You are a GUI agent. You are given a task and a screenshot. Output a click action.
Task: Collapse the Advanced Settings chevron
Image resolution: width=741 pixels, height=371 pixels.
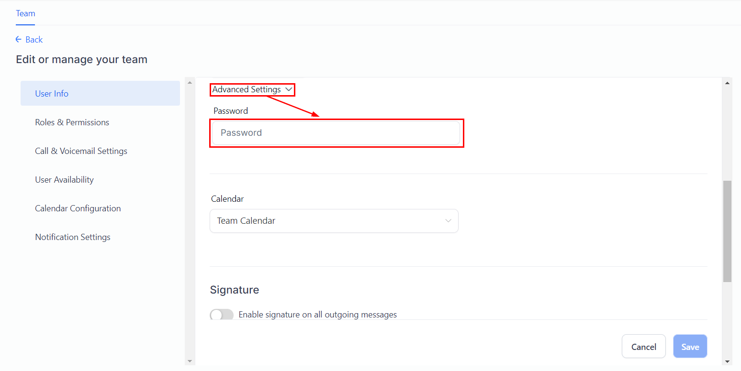coord(288,89)
